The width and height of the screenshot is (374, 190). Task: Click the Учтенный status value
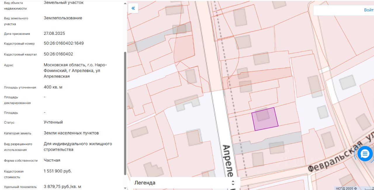coord(53,122)
